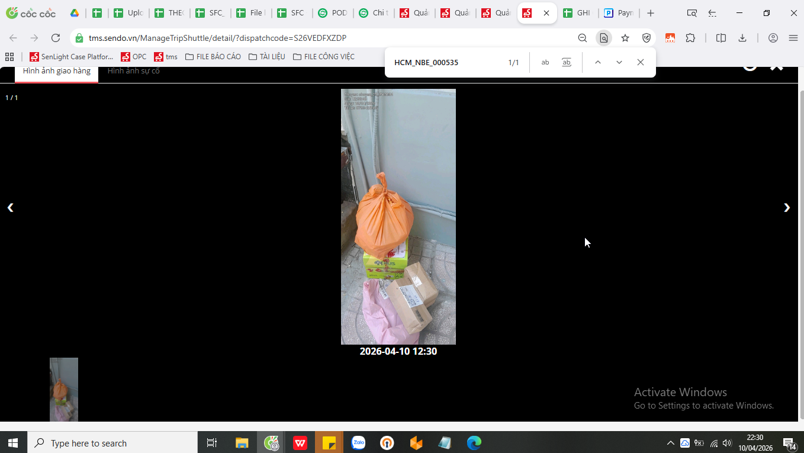Go back to the previous page

[x=13, y=38]
